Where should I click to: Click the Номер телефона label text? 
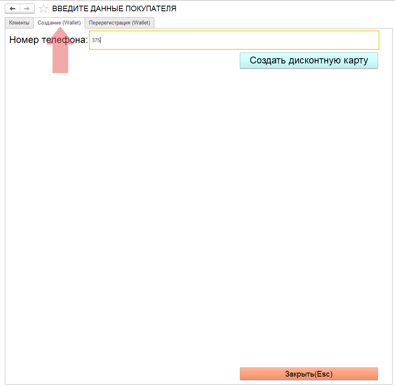pyautogui.click(x=48, y=40)
